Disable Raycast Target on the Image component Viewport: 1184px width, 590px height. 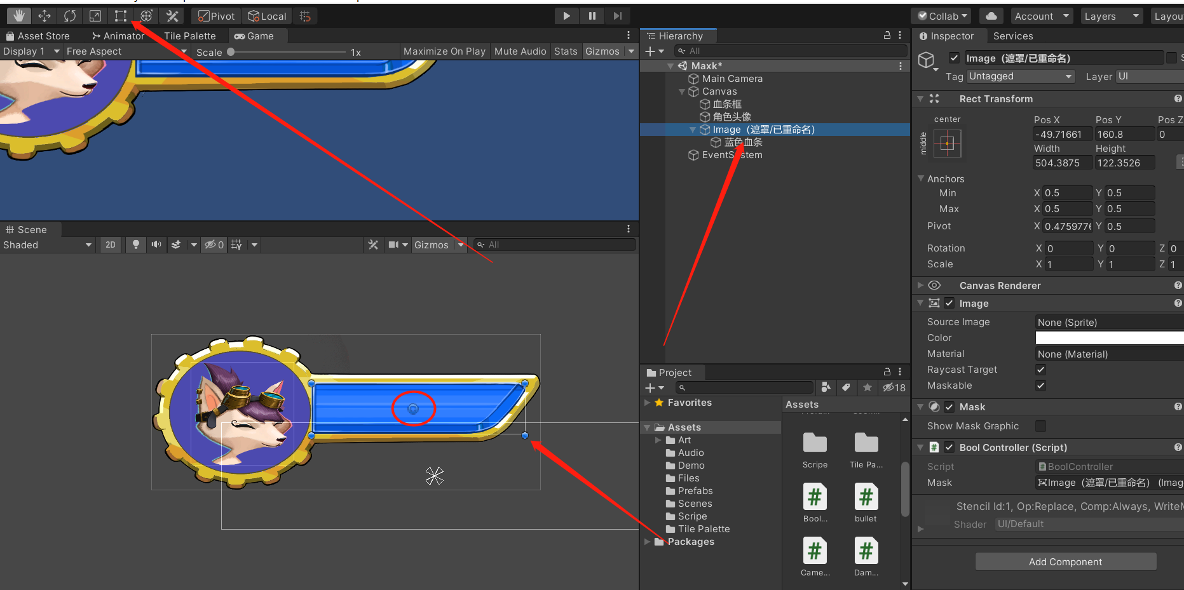(x=1040, y=370)
